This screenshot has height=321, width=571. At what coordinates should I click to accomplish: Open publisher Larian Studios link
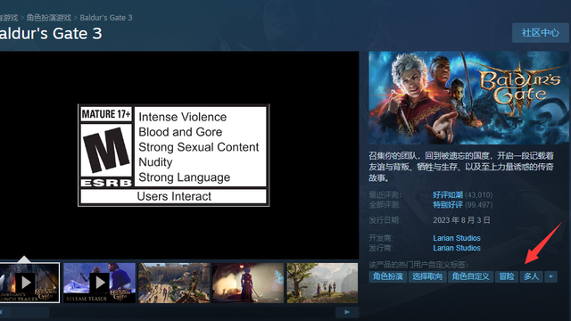point(457,248)
